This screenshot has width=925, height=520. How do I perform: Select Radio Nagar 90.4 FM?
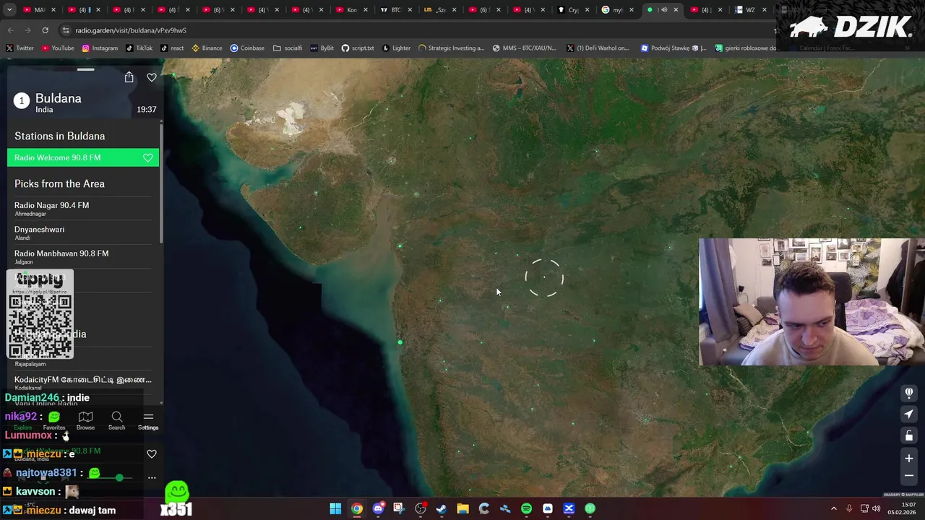83,209
